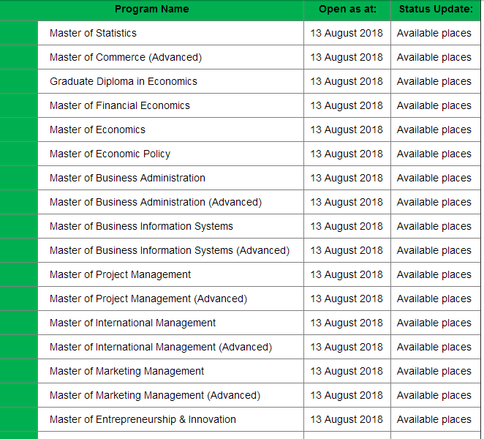484x439 pixels.
Task: Click the Master of Marketing Management cell
Action: (126, 371)
